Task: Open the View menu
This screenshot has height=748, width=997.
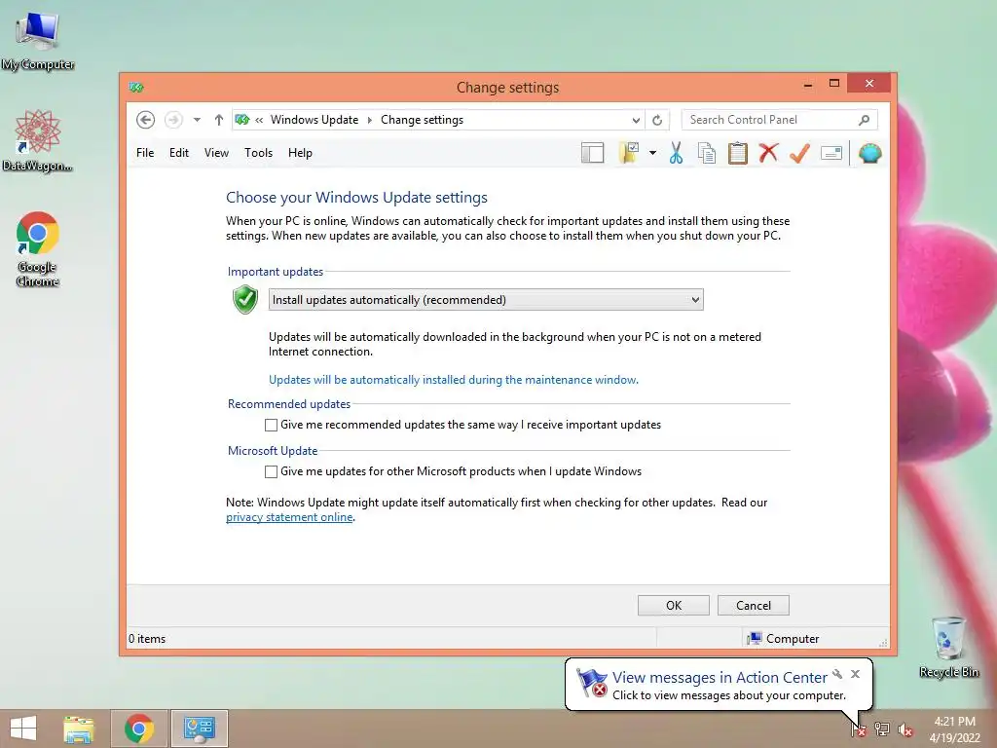Action: coord(216,153)
